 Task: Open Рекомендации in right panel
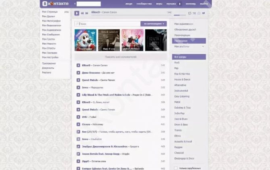(x=182, y=35)
